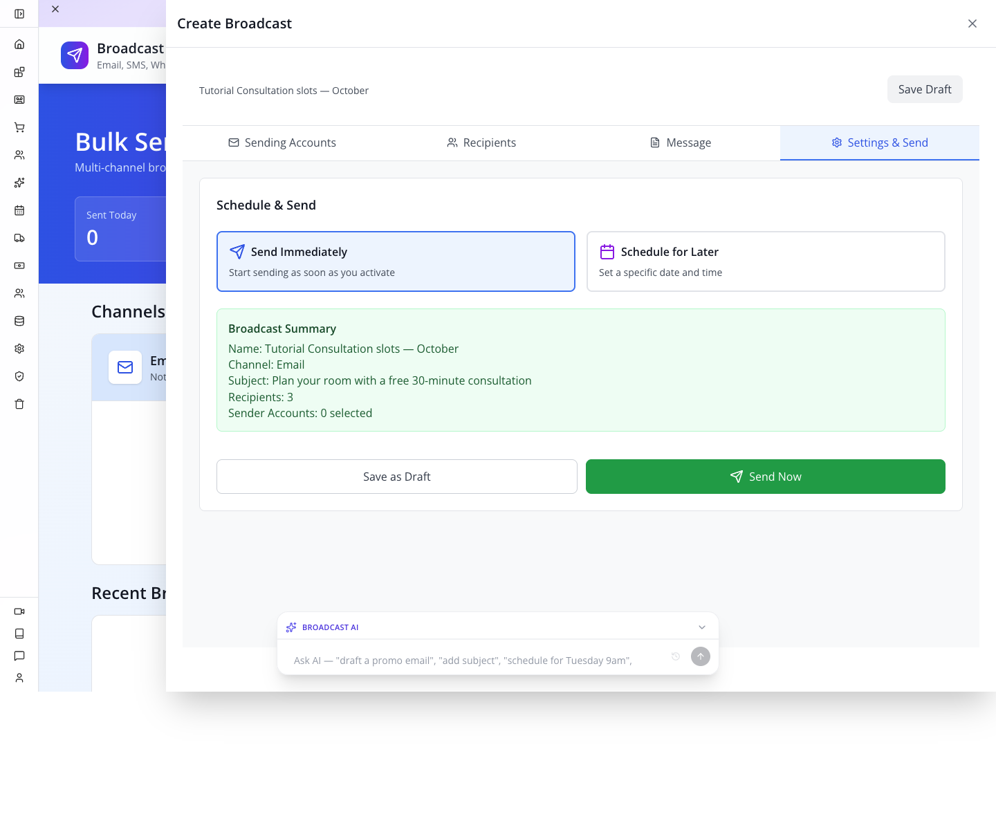Open the video camera sidebar icon
Viewport: 996px width, 830px height.
[x=19, y=611]
